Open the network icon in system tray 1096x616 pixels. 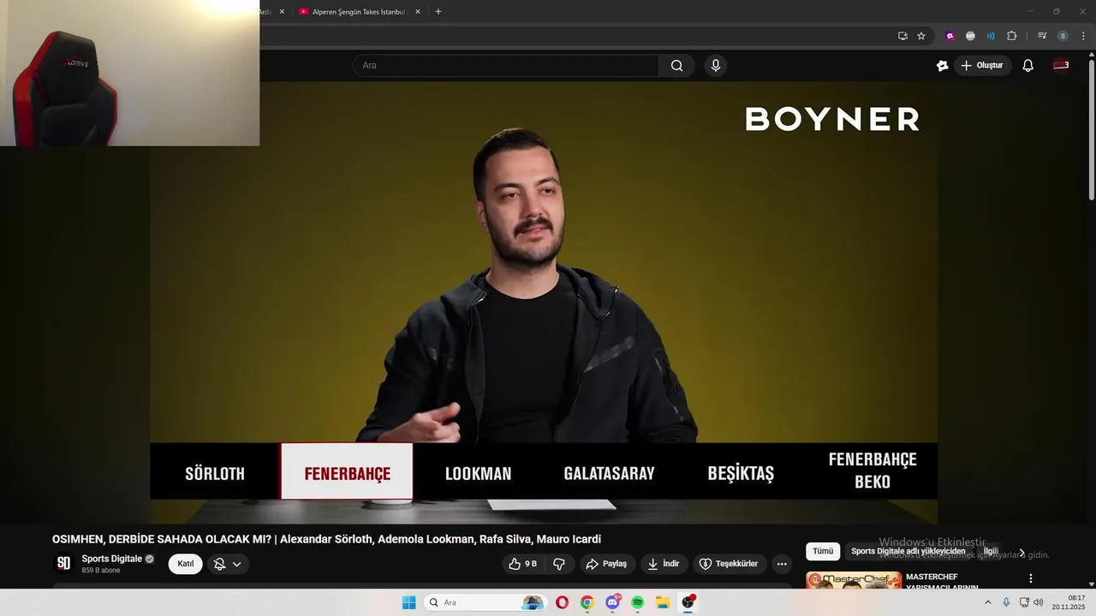[x=1024, y=602]
